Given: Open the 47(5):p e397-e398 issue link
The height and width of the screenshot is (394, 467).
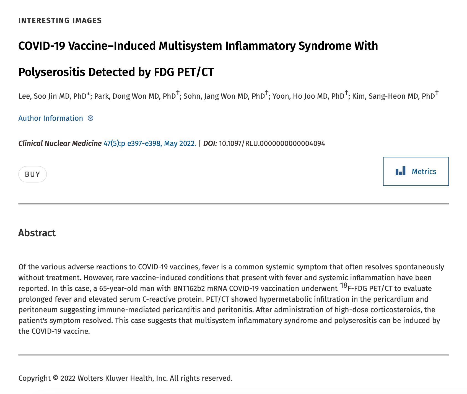Looking at the screenshot, I should [x=150, y=143].
